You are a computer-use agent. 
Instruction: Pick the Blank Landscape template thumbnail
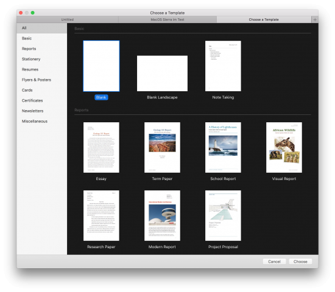click(162, 74)
